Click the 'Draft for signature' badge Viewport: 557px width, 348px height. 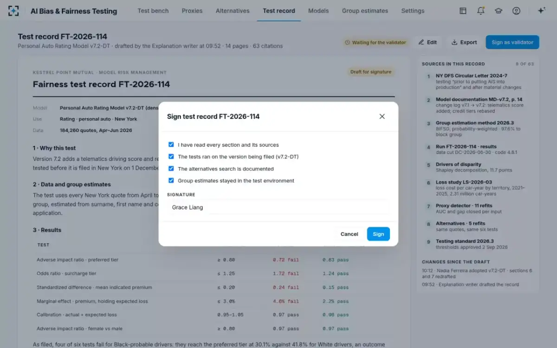371,72
